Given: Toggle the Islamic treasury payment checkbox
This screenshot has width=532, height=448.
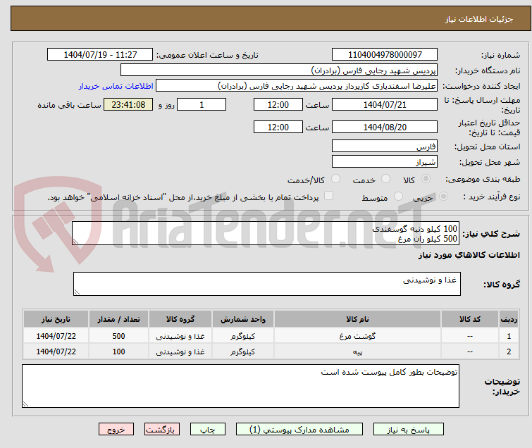Looking at the screenshot, I should tap(328, 196).
